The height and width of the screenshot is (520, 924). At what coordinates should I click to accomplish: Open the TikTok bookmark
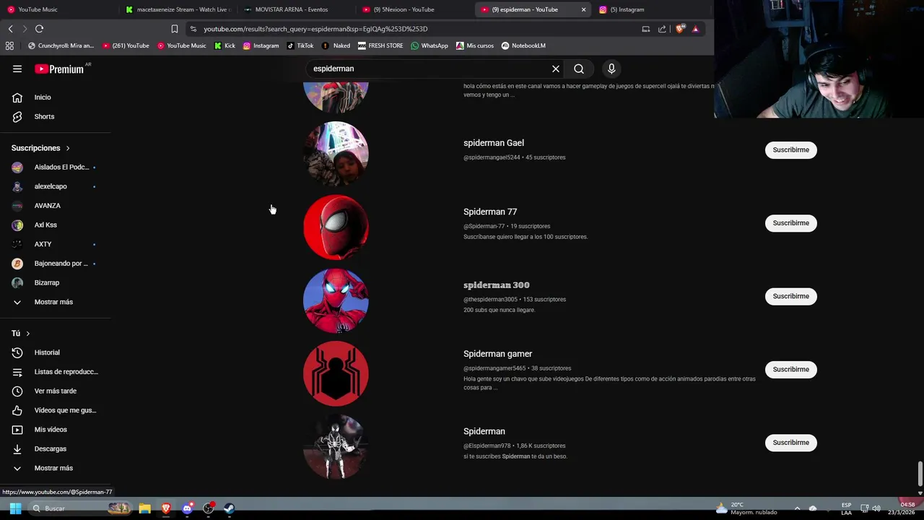[x=300, y=45]
